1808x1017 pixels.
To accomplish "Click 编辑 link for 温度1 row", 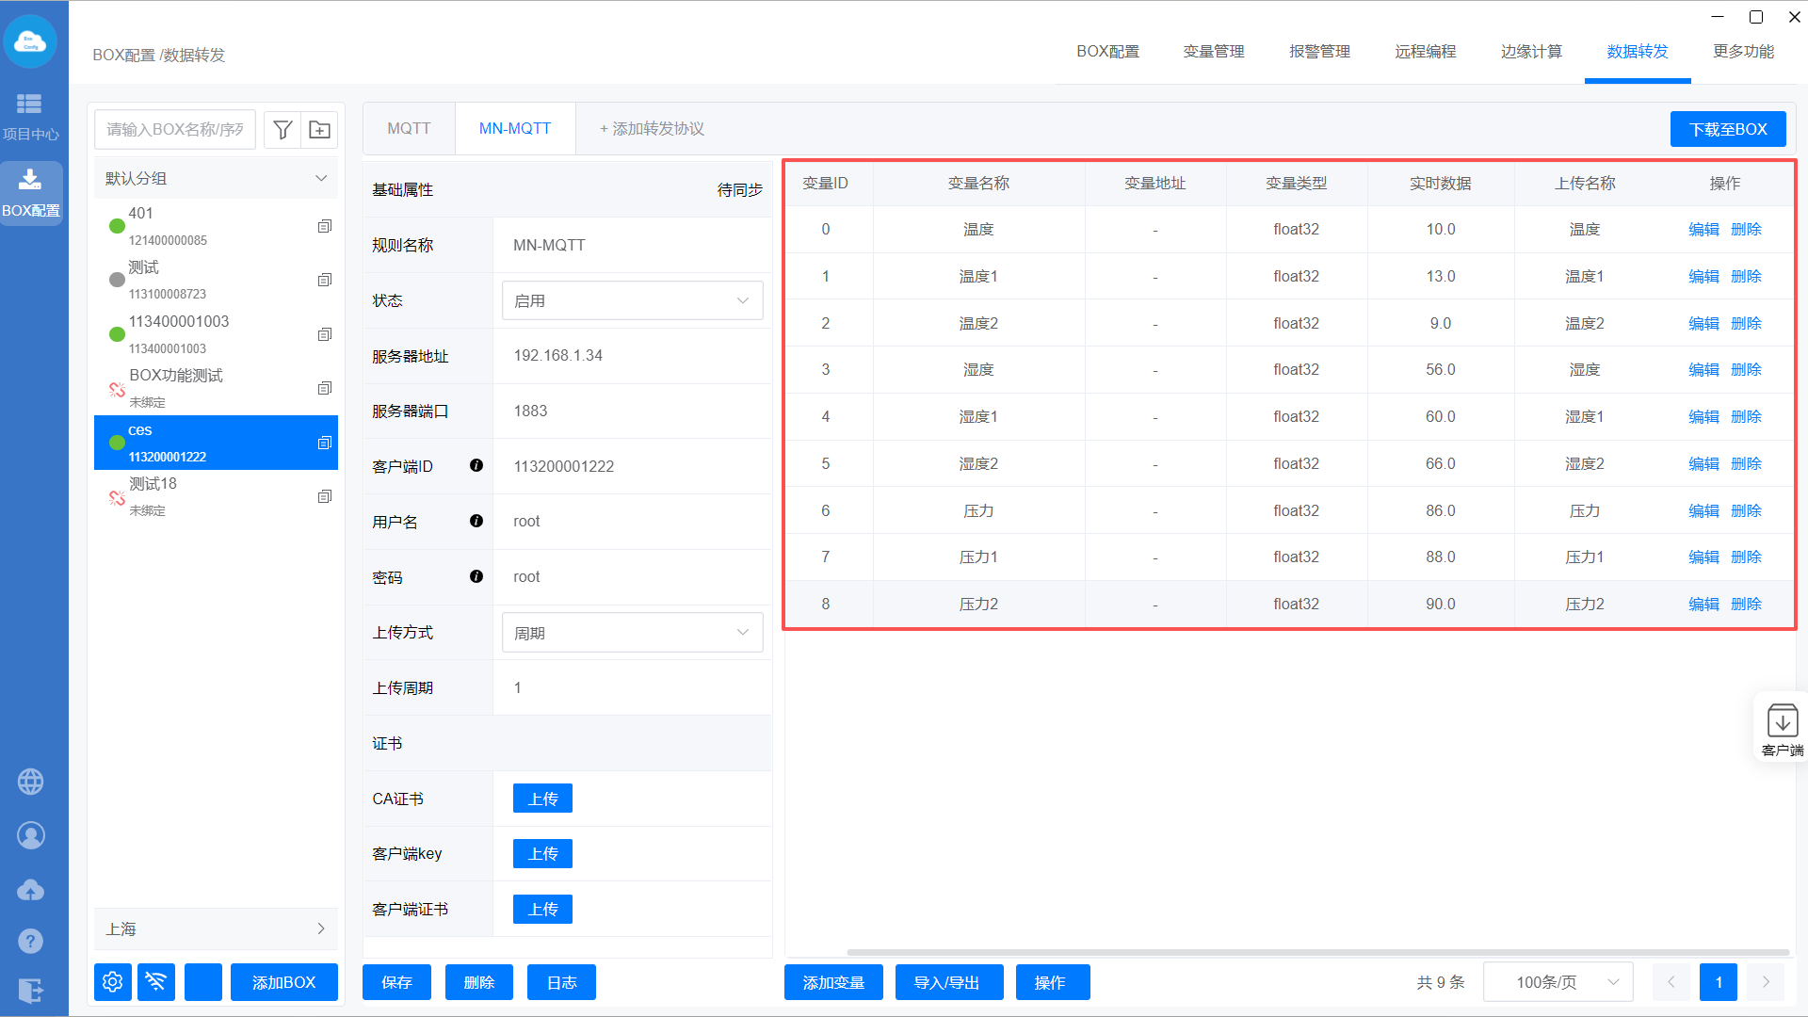I will tap(1703, 277).
